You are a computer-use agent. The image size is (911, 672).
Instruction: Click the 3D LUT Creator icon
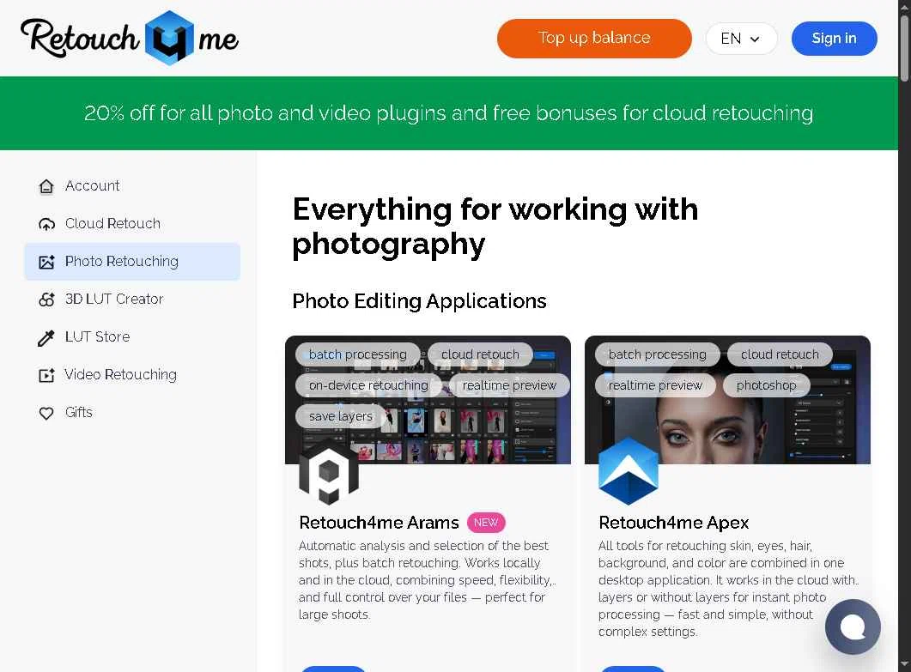[x=46, y=300]
